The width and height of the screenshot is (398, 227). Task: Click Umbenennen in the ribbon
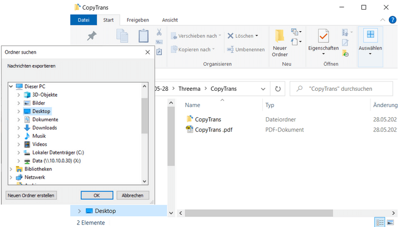(246, 49)
